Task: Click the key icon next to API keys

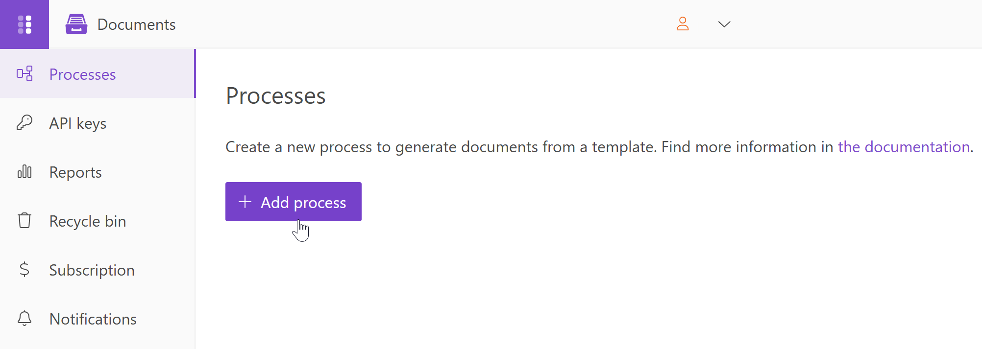Action: 24,123
